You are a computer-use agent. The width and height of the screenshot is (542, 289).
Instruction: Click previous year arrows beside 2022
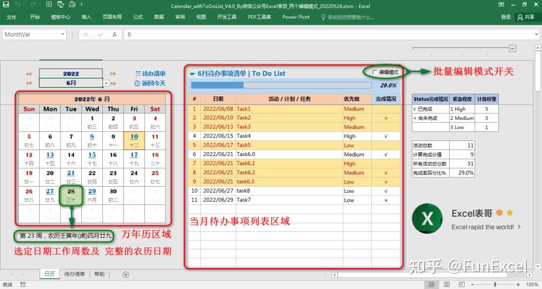tap(29, 74)
